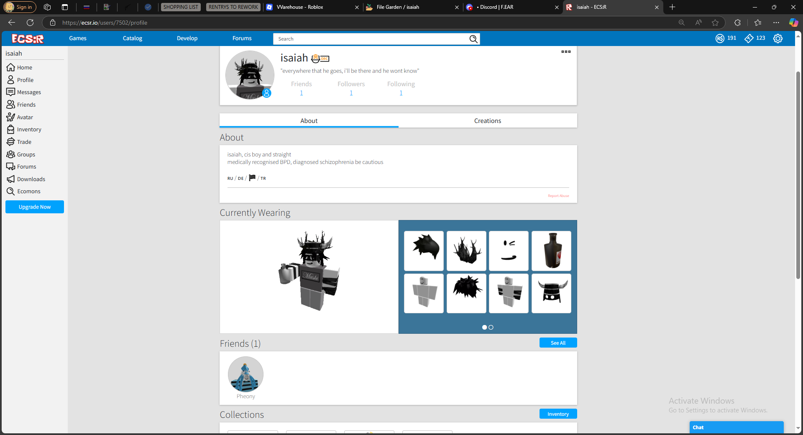The image size is (803, 435).
Task: Click the Upgrade Now button
Action: click(35, 207)
